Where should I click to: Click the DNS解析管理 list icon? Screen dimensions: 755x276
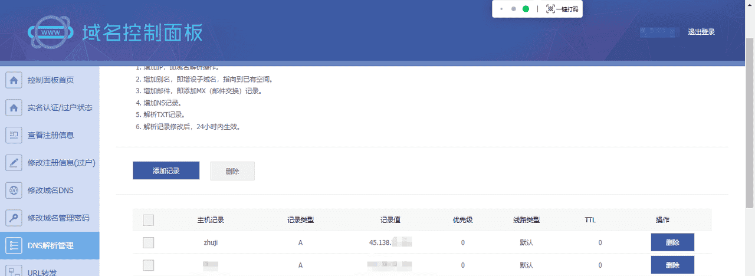[x=14, y=245]
